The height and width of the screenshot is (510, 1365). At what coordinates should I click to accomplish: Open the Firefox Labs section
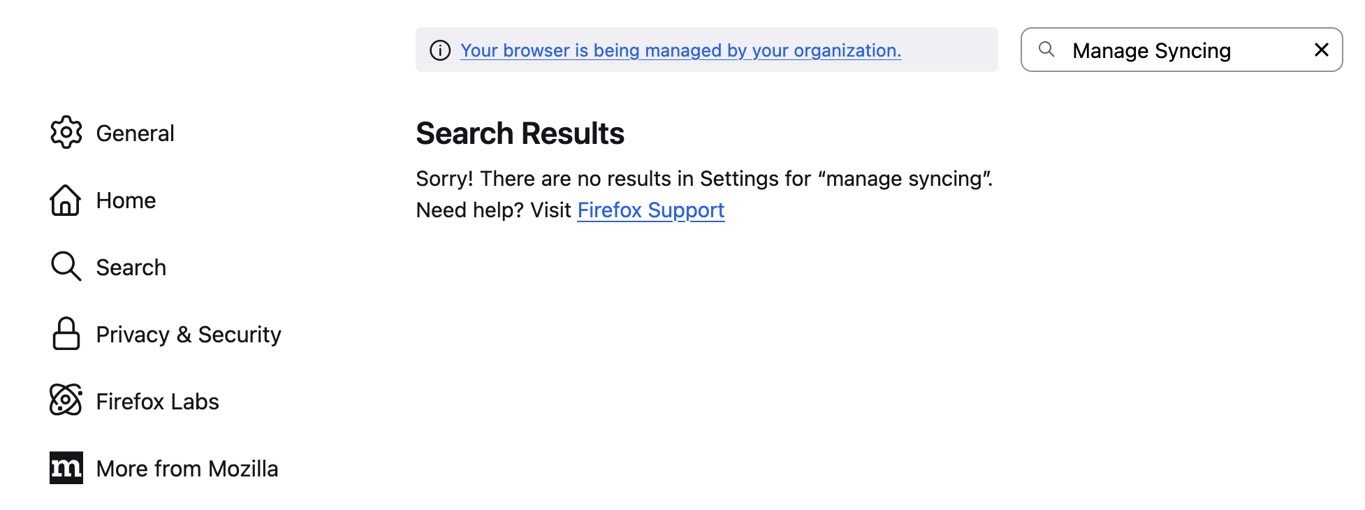click(x=157, y=402)
